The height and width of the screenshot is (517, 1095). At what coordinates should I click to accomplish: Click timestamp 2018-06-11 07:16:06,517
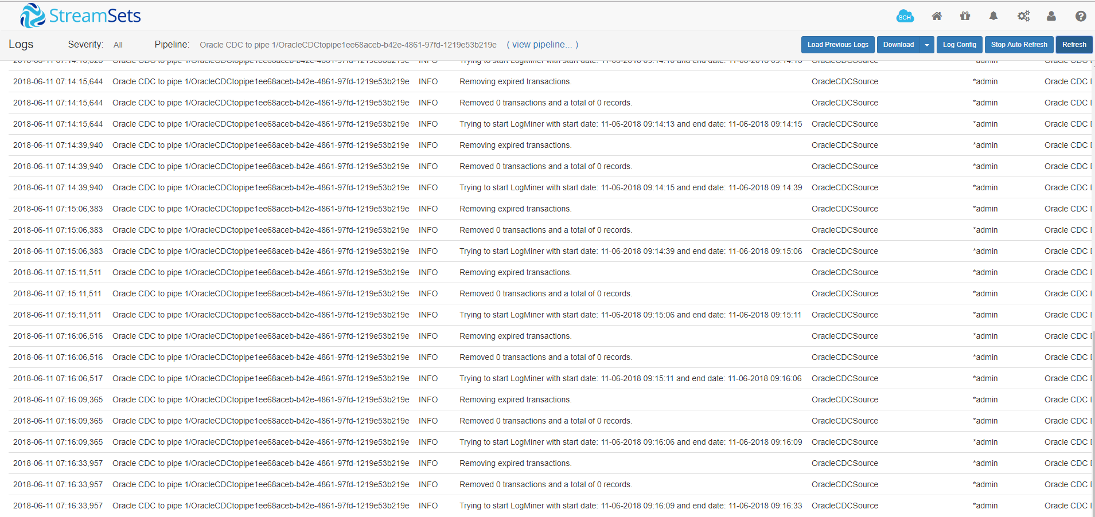(58, 378)
